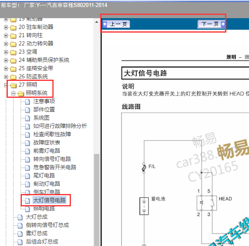Click the page icon beside 大灯总成

tap(20, 218)
